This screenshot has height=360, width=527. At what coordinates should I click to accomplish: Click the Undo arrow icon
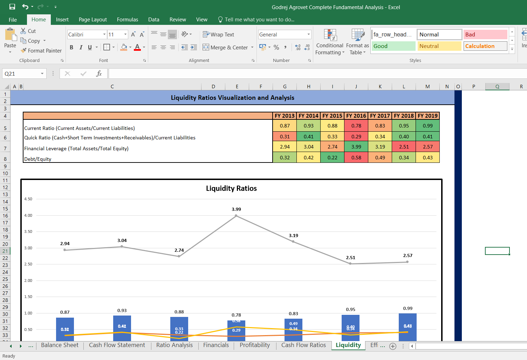click(x=25, y=7)
